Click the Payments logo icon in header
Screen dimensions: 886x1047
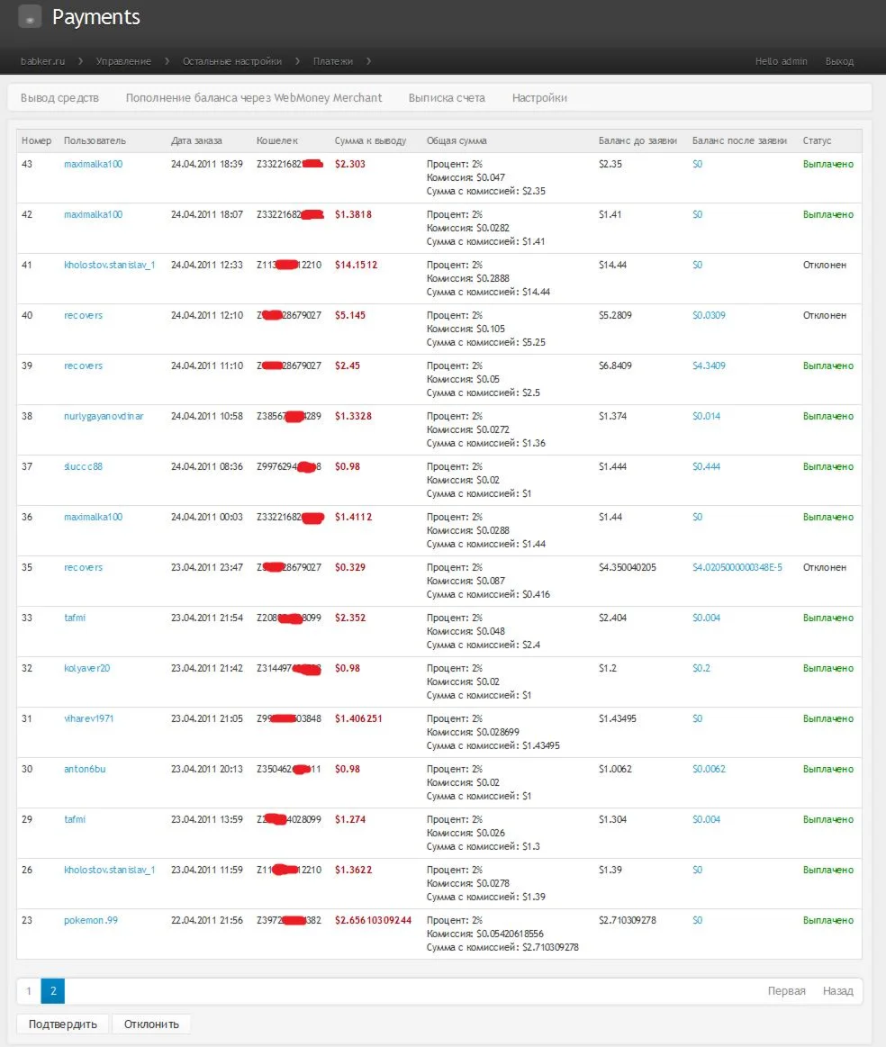(x=30, y=17)
